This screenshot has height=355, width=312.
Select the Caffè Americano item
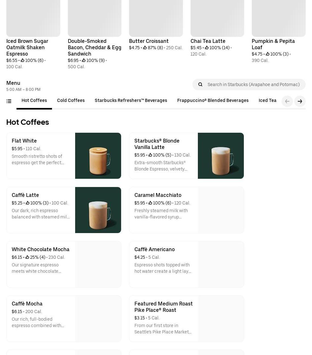(154, 250)
